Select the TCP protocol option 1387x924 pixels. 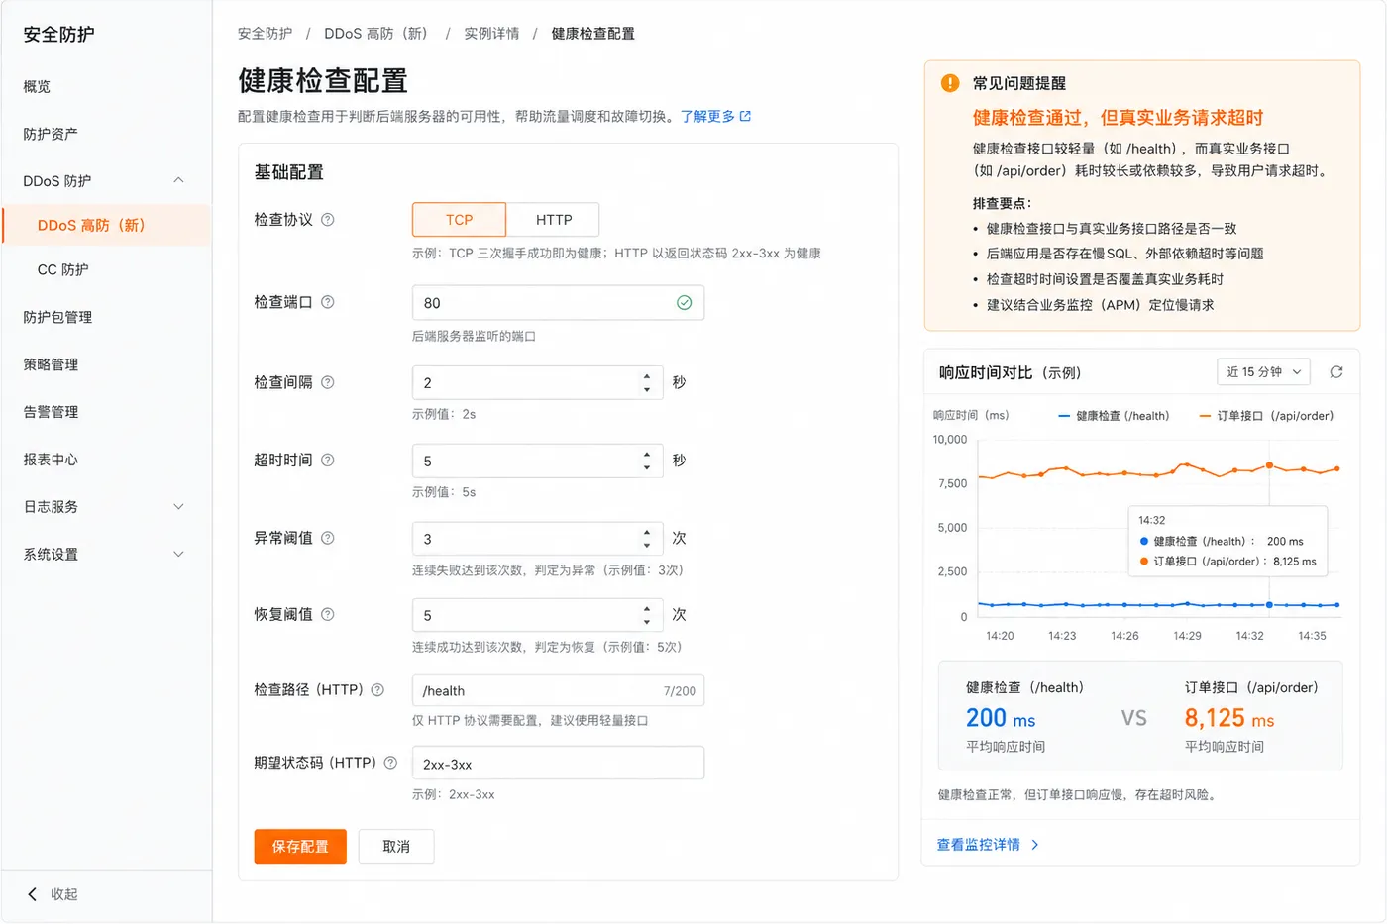pos(459,220)
